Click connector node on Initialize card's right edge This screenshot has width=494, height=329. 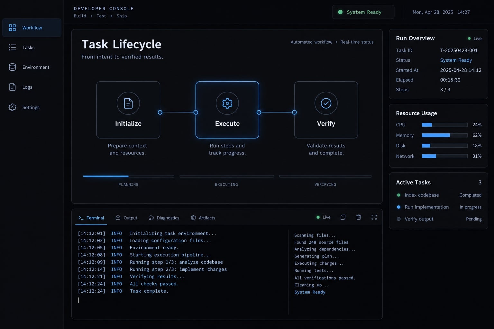(x=160, y=112)
